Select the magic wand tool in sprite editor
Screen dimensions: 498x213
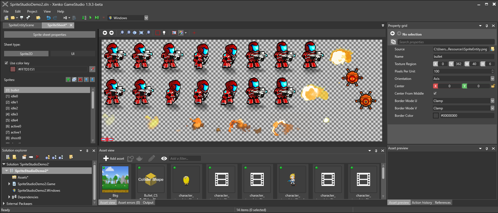[x=181, y=33]
